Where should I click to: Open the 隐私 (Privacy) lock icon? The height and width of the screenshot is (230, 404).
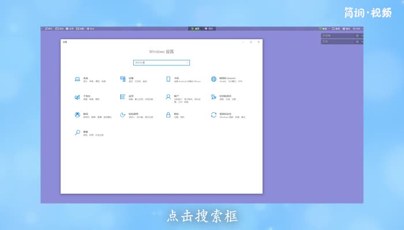click(169, 115)
